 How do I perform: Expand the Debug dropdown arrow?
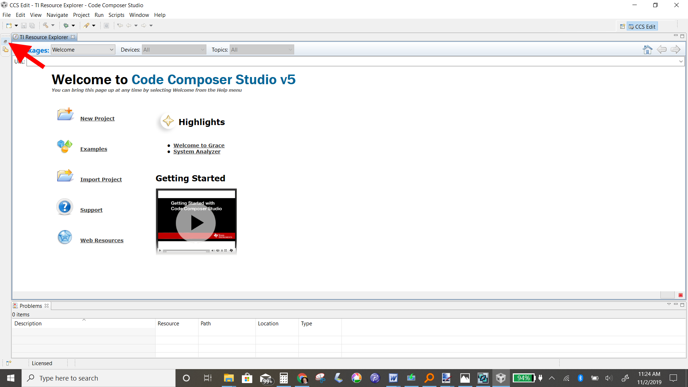73,25
